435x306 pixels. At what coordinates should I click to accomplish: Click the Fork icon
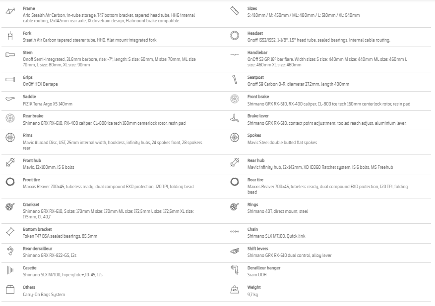pos(10,36)
